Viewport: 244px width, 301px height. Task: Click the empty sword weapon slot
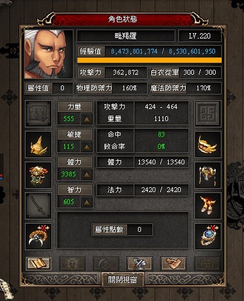pyautogui.click(x=39, y=206)
